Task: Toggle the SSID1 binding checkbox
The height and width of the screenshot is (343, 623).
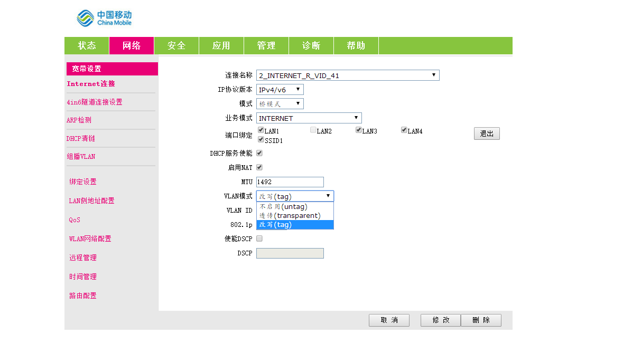Action: pos(261,140)
